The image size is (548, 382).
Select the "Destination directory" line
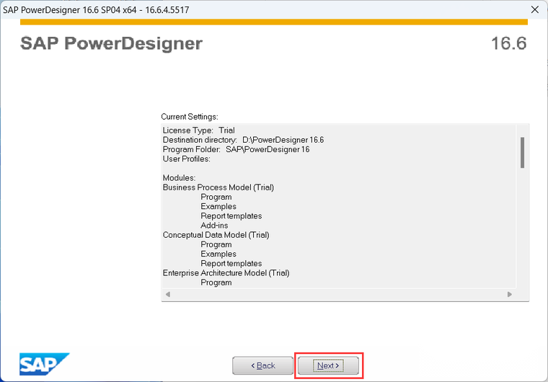[243, 140]
